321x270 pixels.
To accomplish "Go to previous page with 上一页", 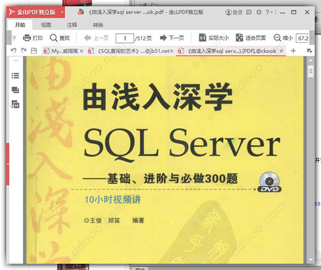I will click(96, 38).
